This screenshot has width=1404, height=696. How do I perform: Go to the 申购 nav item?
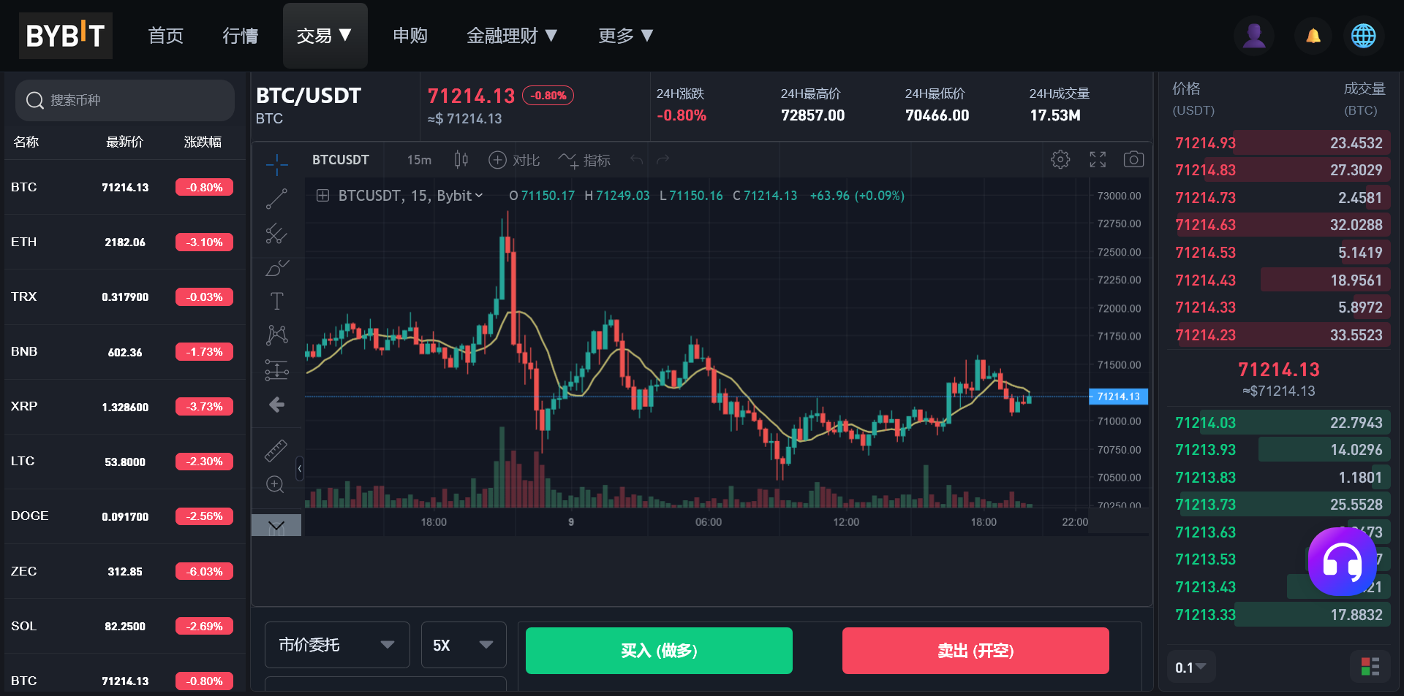click(x=409, y=35)
